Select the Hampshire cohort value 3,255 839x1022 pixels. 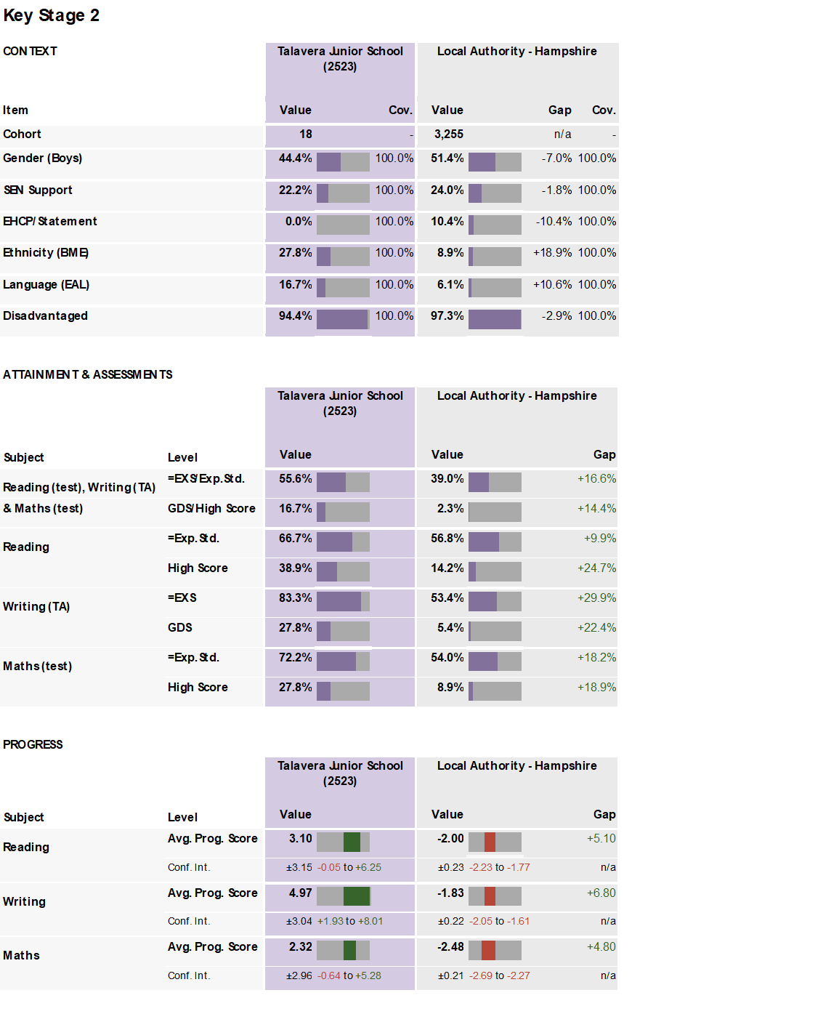(x=448, y=134)
